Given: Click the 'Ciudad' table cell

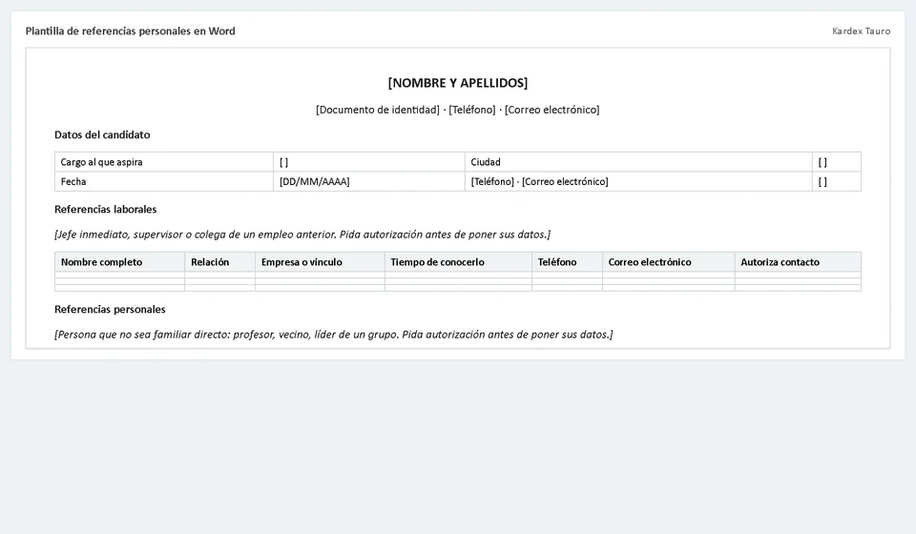Looking at the screenshot, I should tap(638, 162).
